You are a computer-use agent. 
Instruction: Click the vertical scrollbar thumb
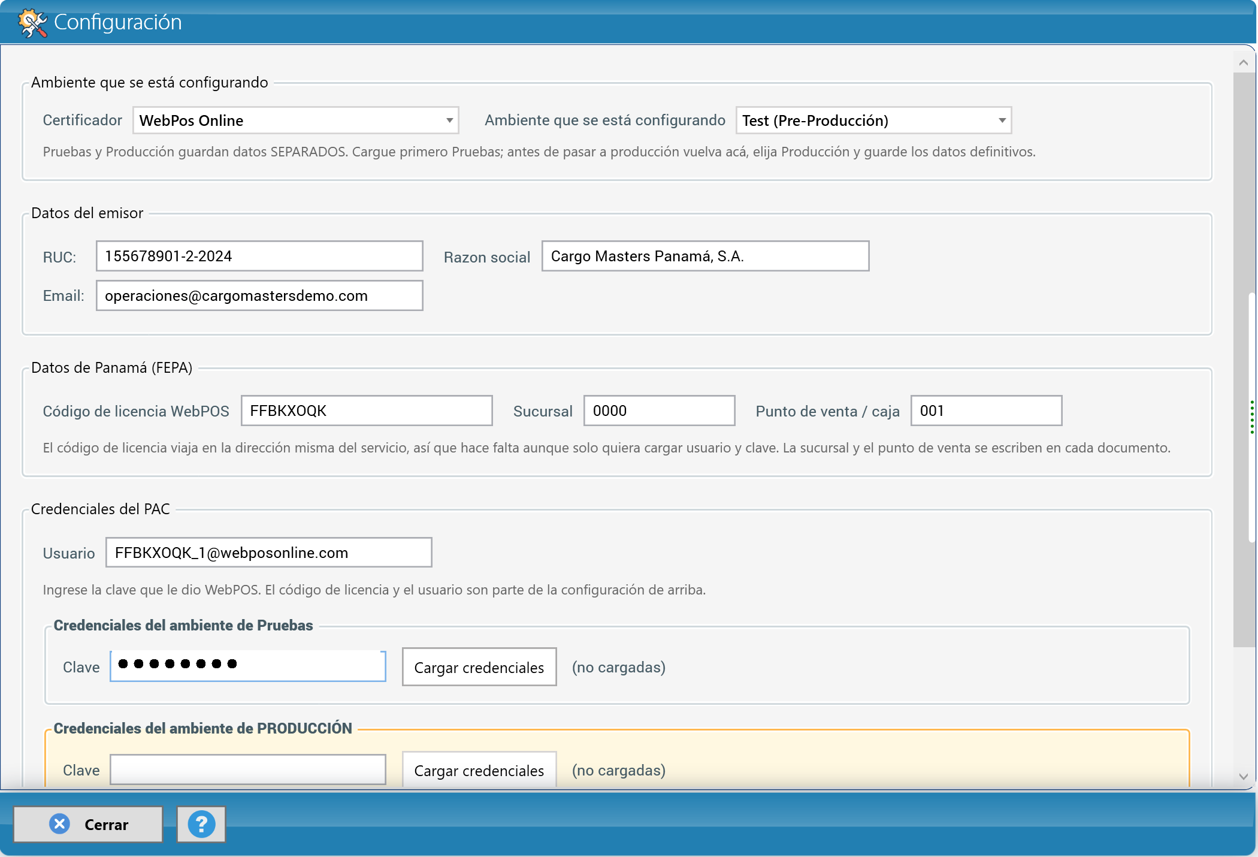(x=1244, y=360)
